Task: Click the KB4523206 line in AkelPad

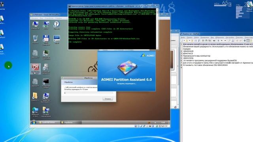Action: tap(188, 58)
